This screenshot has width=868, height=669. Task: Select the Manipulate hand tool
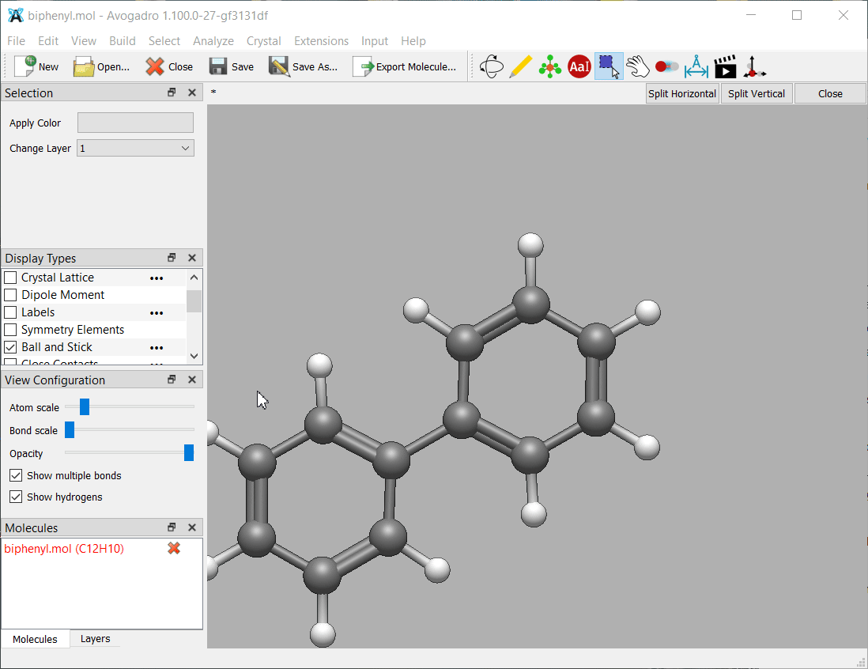(638, 67)
